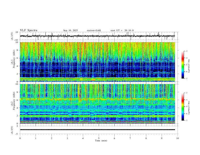Click time axis tick label '4'
Screen dimensions: 200x155
pyautogui.click(x=83, y=138)
